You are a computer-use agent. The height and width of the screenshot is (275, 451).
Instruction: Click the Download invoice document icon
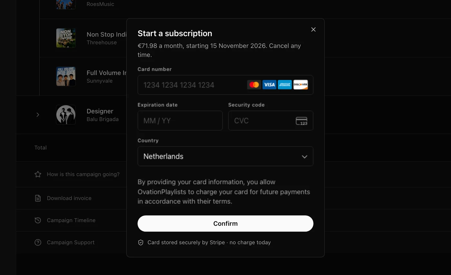pyautogui.click(x=38, y=198)
